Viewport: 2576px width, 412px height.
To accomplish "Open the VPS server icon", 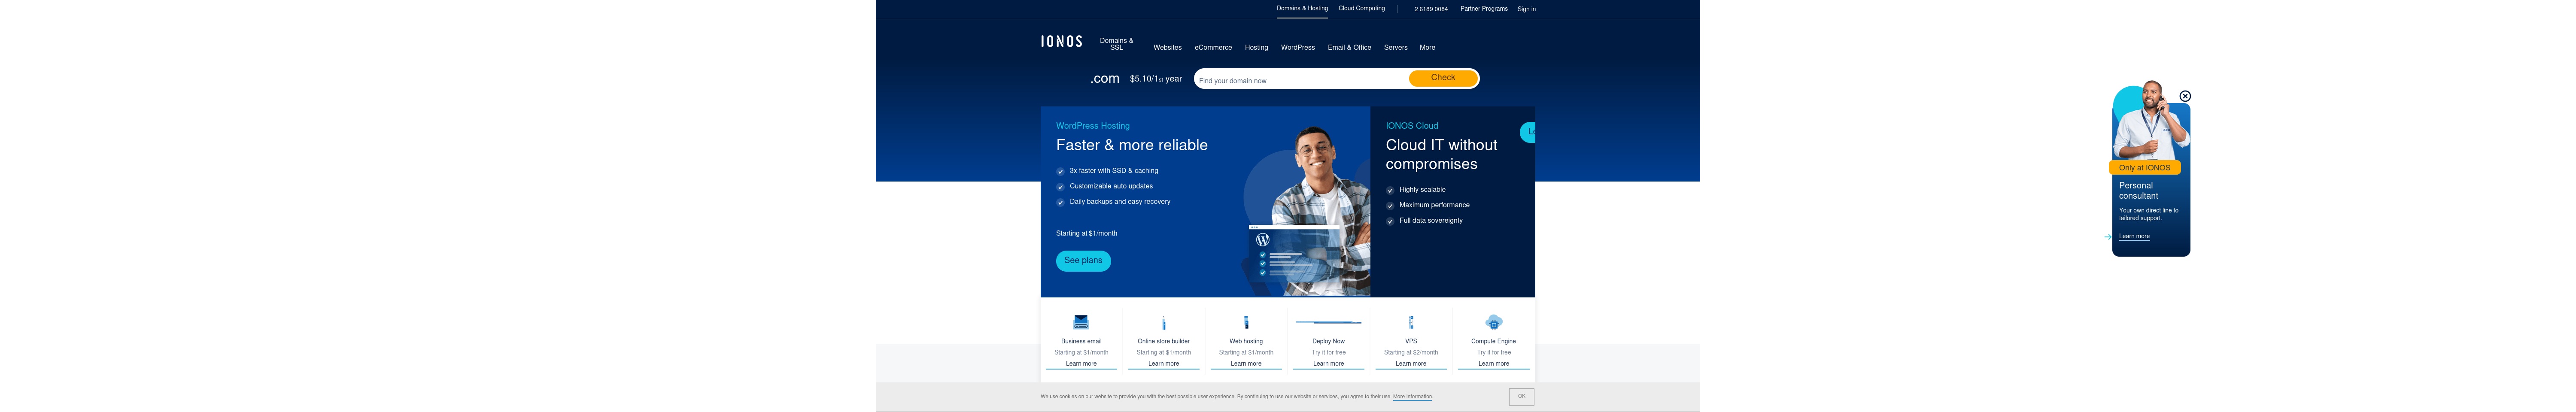I will 1411,322.
